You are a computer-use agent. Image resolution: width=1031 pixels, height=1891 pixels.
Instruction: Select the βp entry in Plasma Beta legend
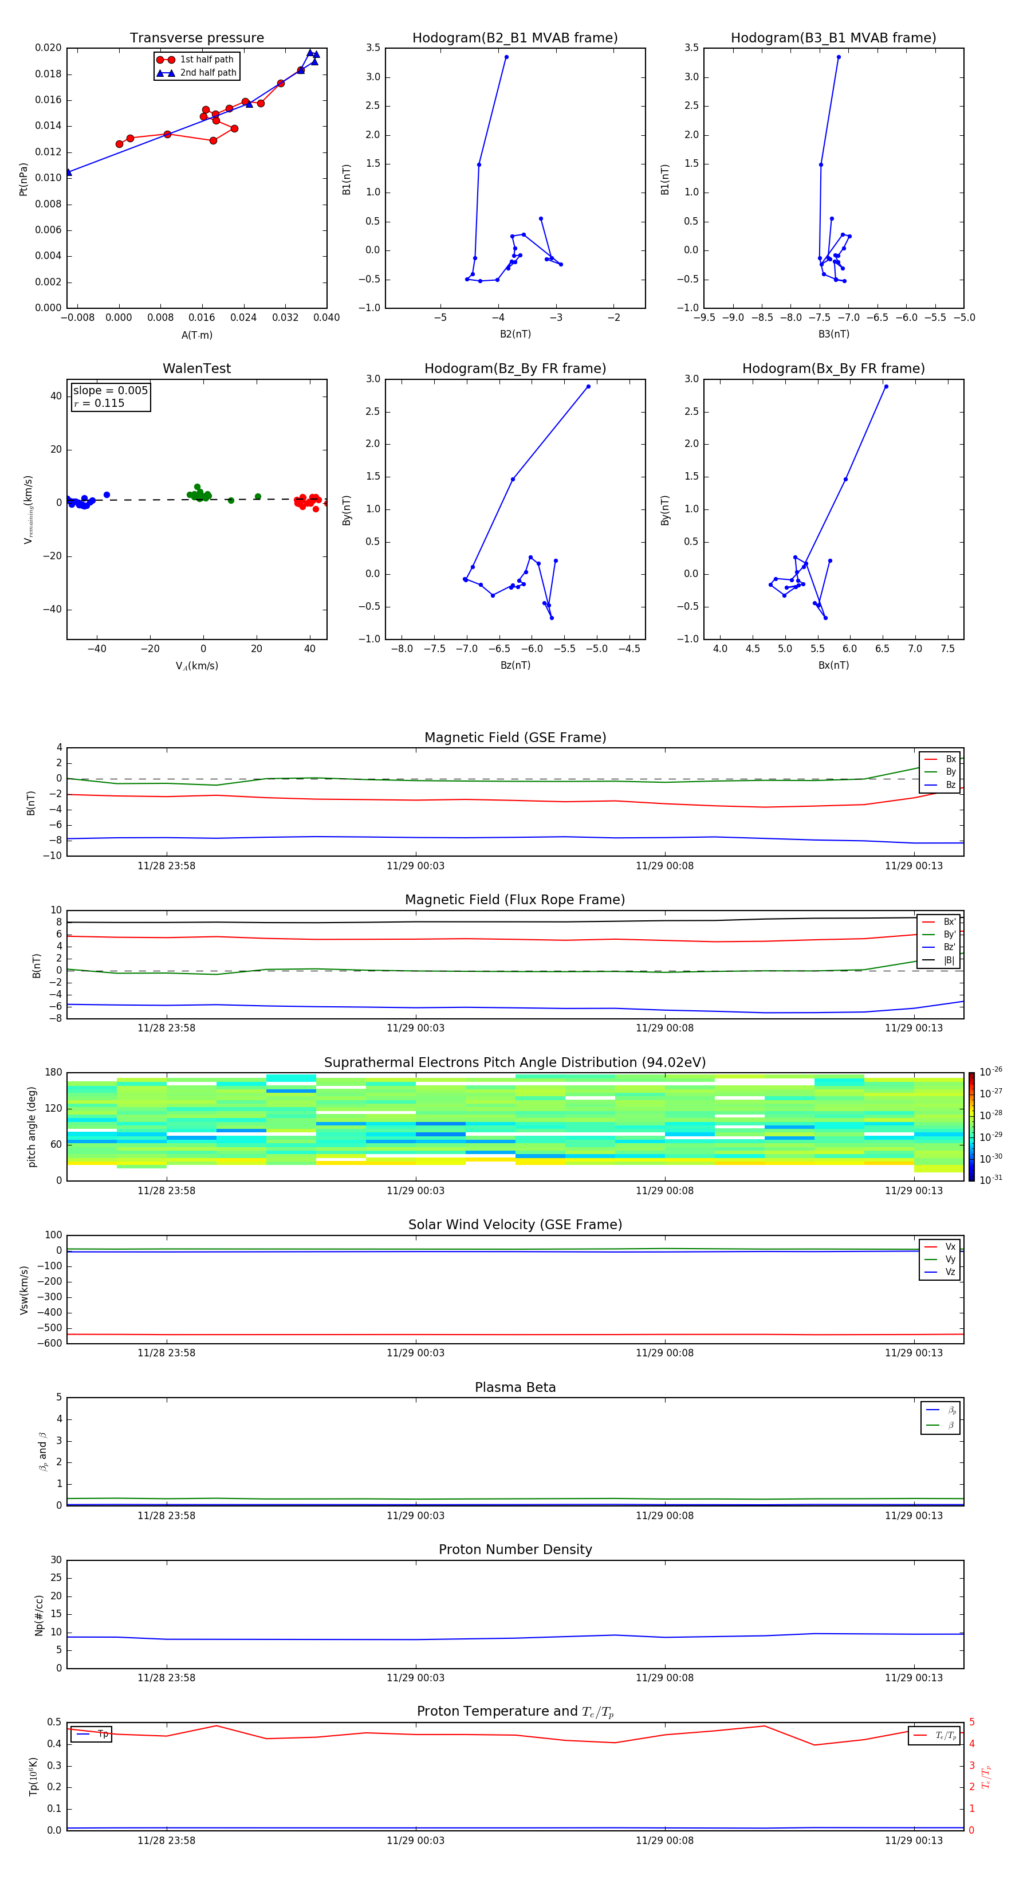coord(941,1410)
